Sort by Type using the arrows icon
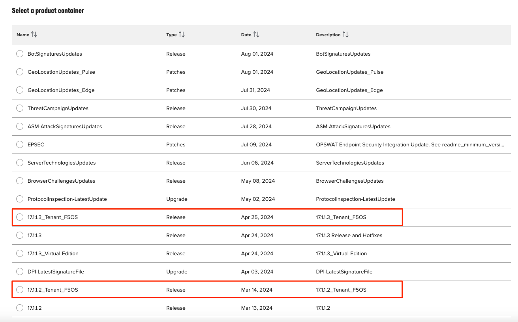This screenshot has height=322, width=518. pos(182,35)
